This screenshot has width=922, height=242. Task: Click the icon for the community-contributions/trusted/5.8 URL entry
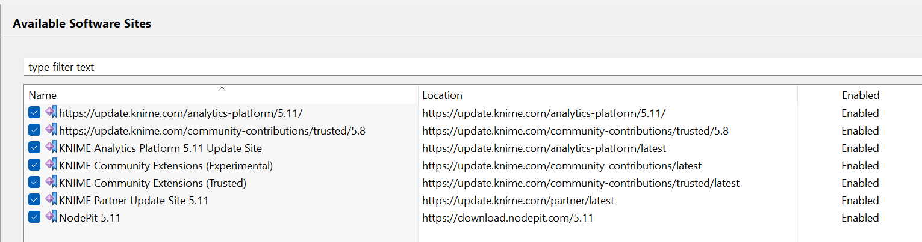click(x=51, y=130)
